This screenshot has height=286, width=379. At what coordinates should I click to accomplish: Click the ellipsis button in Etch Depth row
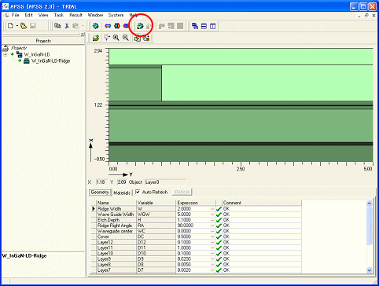(212, 220)
